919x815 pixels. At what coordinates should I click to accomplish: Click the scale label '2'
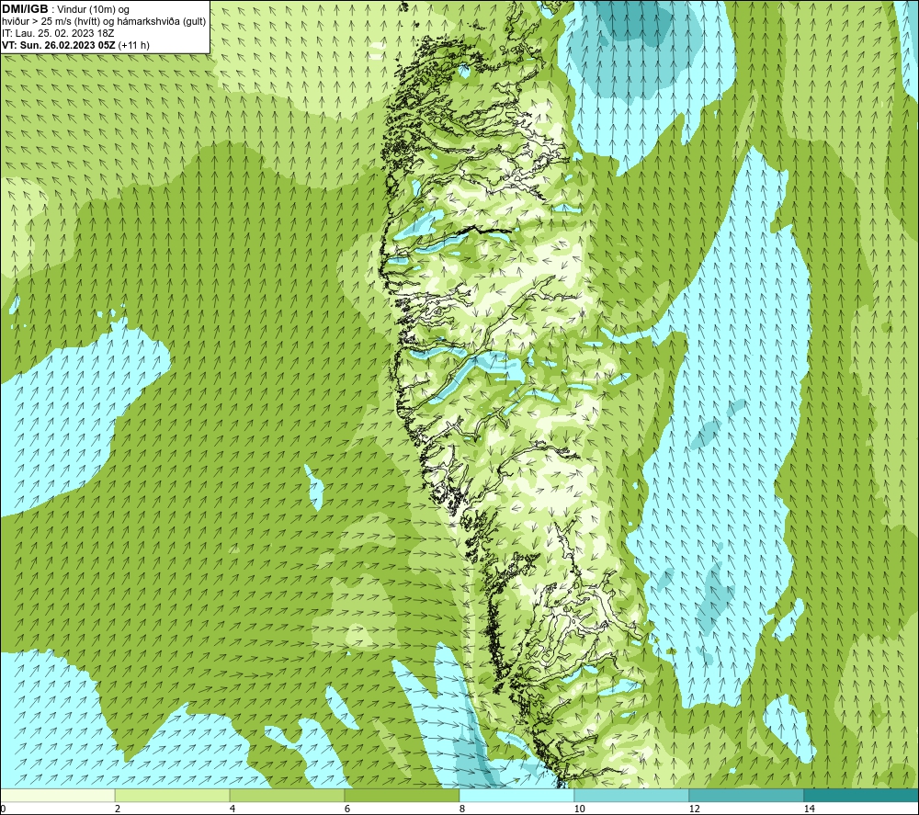tap(118, 809)
